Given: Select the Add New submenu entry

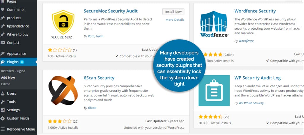Looking at the screenshot, I should tap(8, 78).
